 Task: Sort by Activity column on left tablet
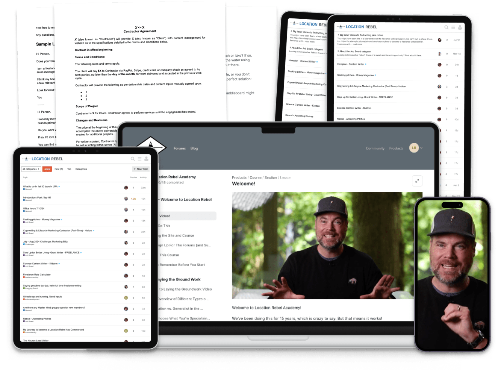click(x=143, y=177)
